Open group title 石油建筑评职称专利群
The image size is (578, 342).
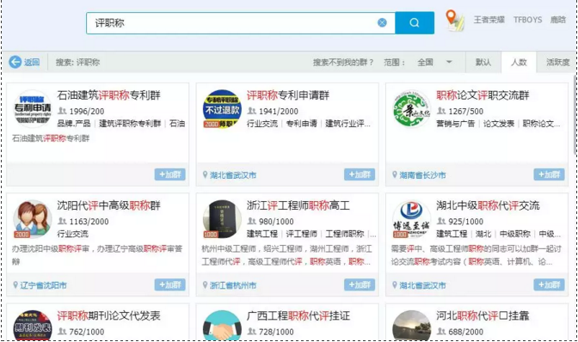[x=108, y=95]
